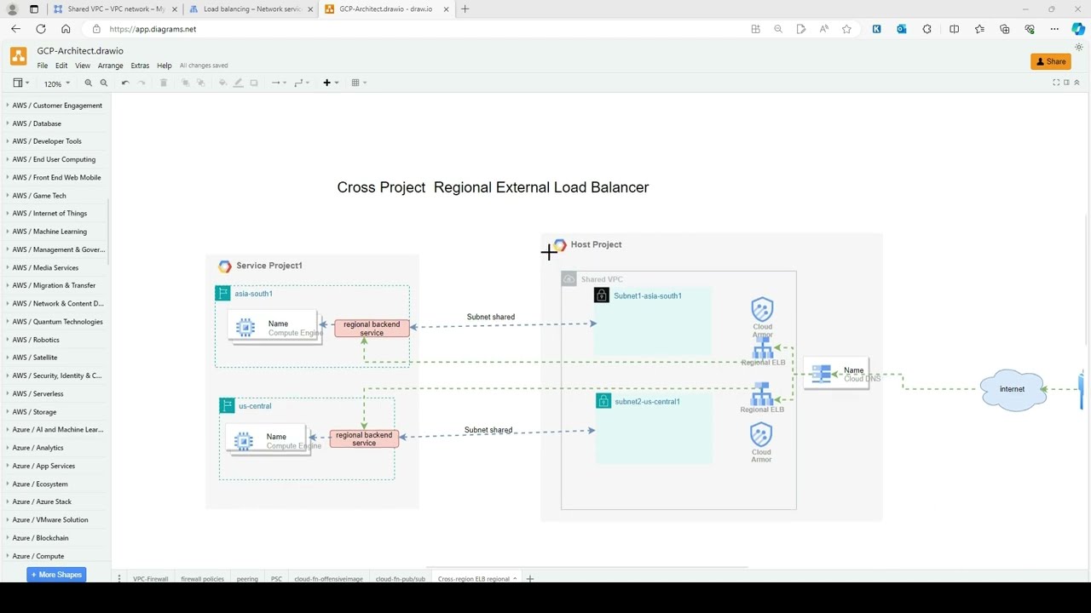Add a new diagram page
The width and height of the screenshot is (1091, 613).
(x=530, y=579)
